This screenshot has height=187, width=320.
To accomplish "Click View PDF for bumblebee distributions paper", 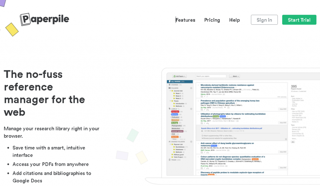I will [283, 123].
